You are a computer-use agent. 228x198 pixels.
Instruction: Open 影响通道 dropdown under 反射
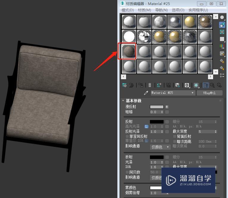tap(160, 147)
